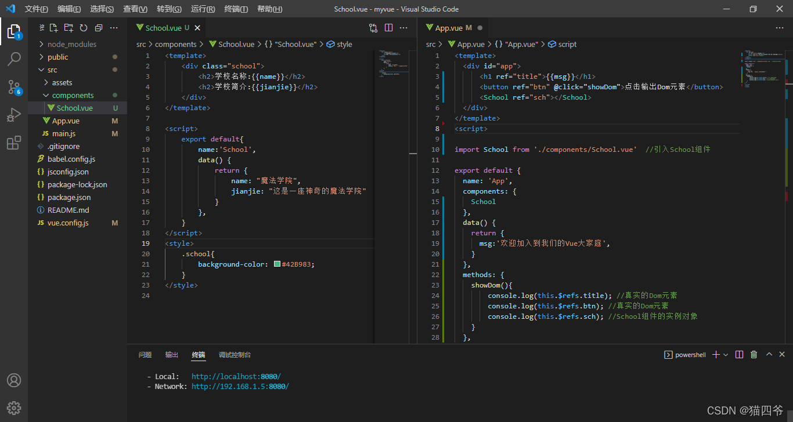This screenshot has height=422, width=793.
Task: Open the 编辑(E) menu
Action: coord(70,9)
